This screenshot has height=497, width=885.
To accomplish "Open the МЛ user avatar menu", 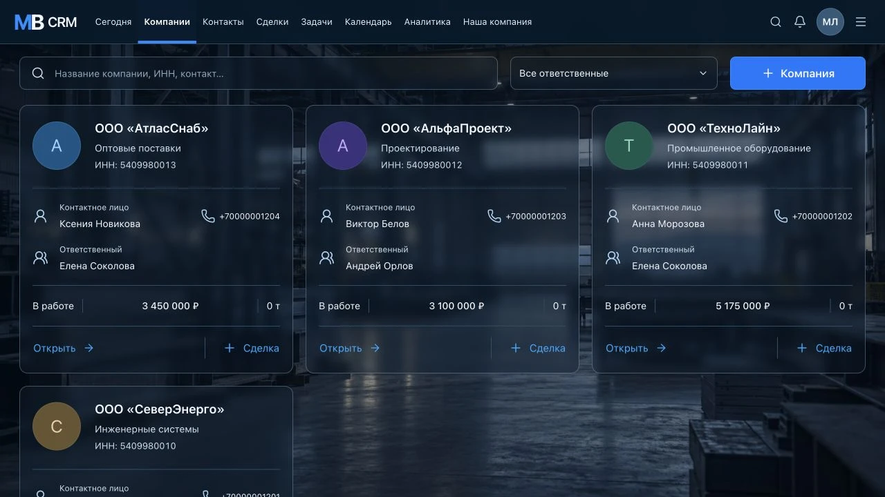I will (830, 22).
